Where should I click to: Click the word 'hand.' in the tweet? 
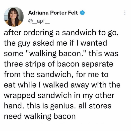14,106
